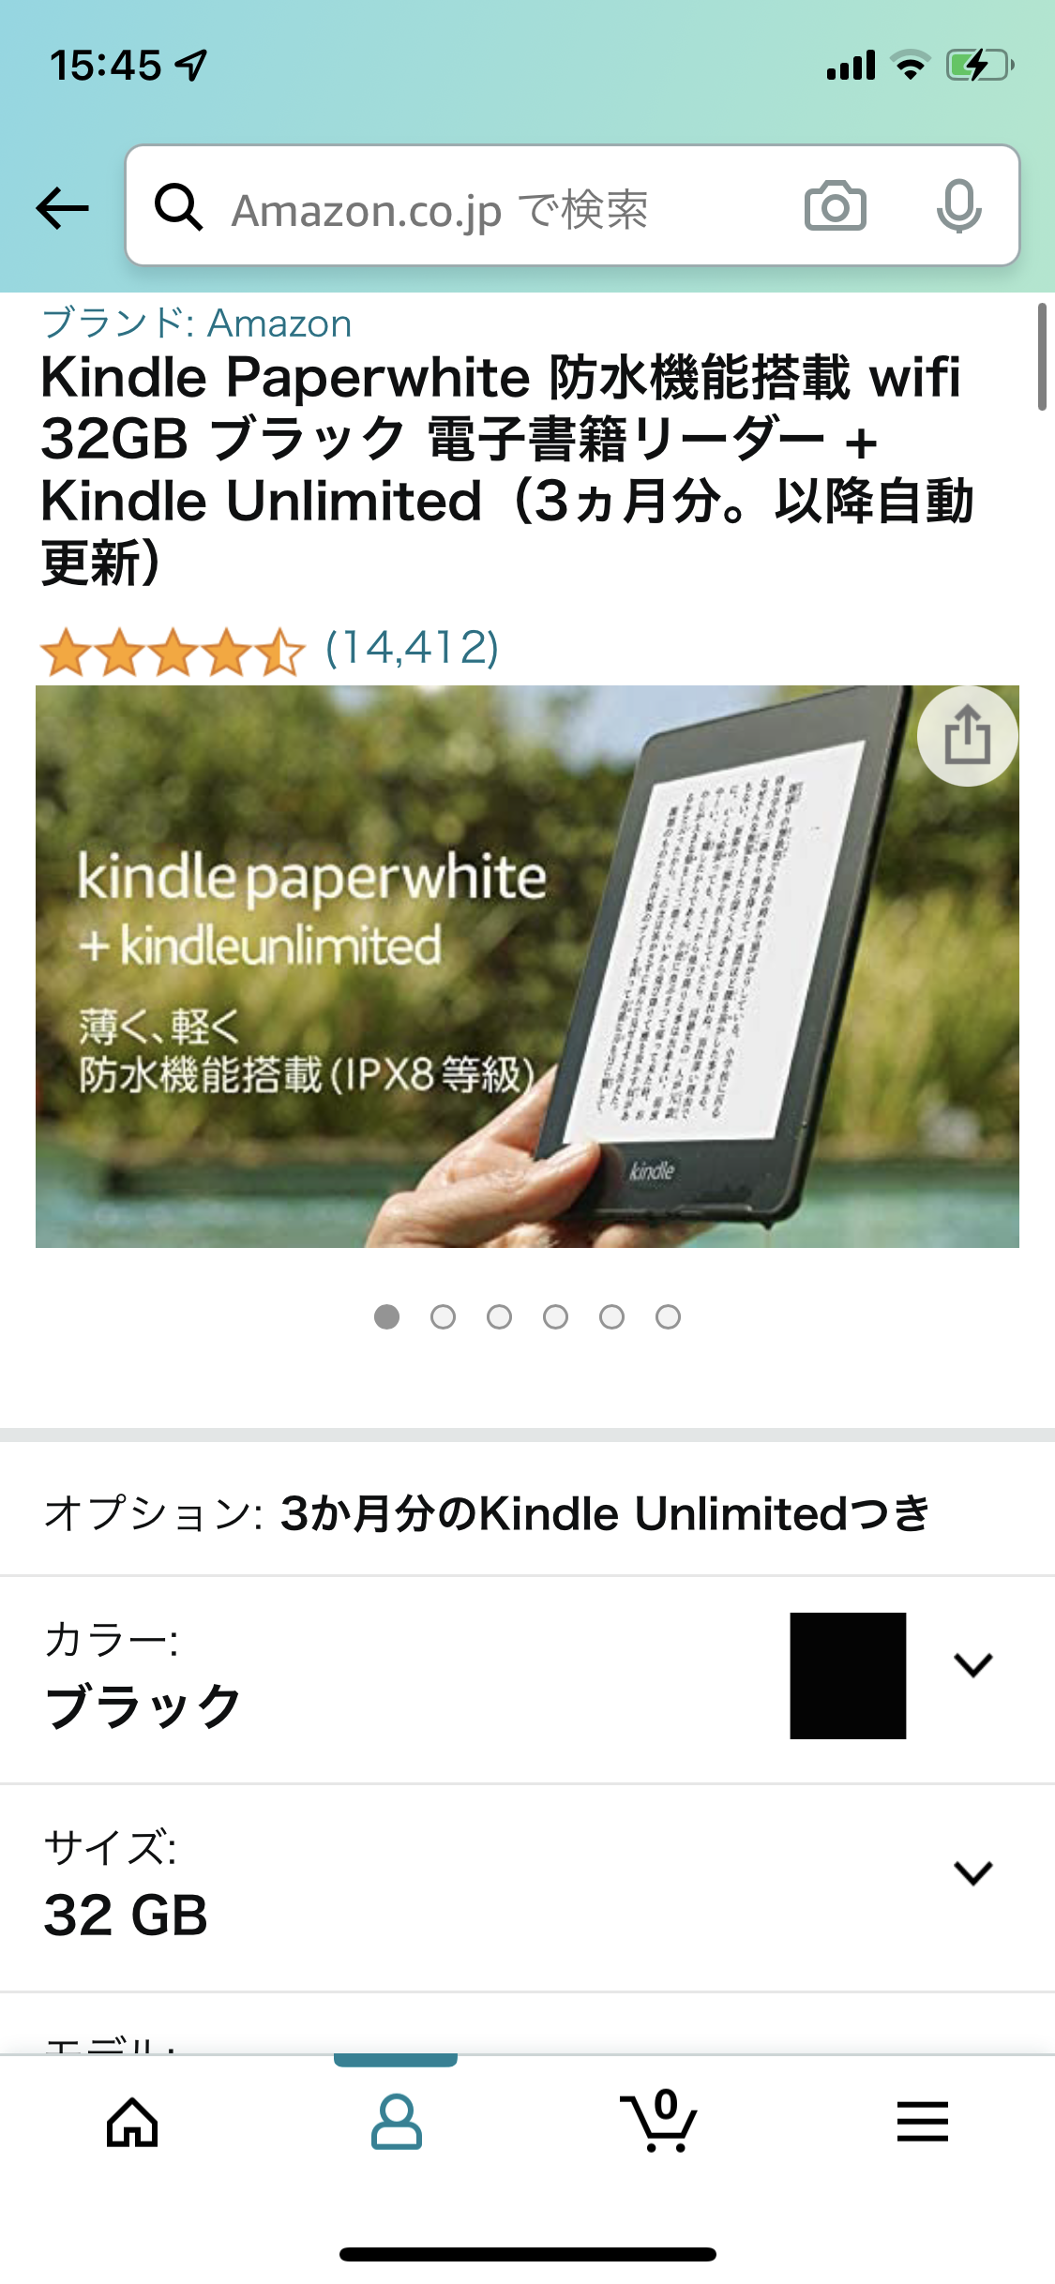Tap the star rating display

[173, 653]
